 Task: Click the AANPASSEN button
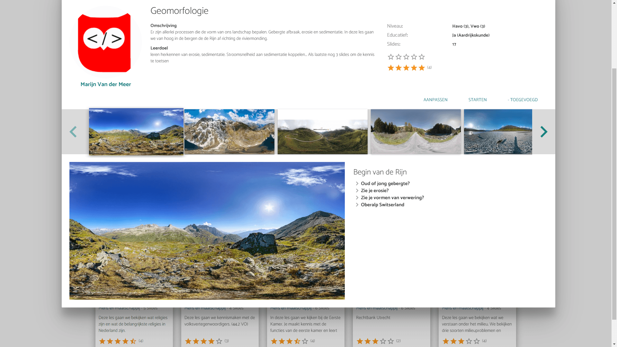point(435,100)
